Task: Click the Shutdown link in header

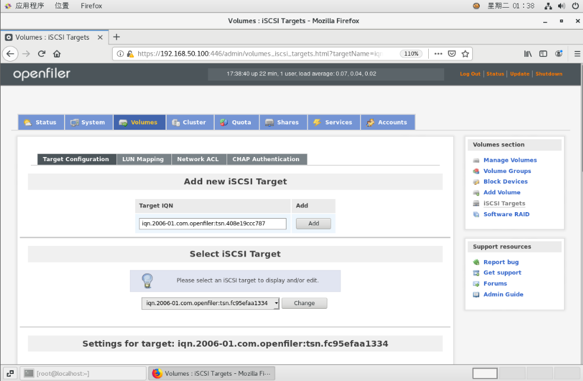Action: point(549,74)
